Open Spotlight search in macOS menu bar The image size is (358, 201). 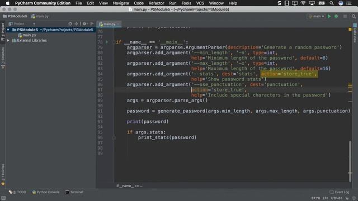click(332, 3)
